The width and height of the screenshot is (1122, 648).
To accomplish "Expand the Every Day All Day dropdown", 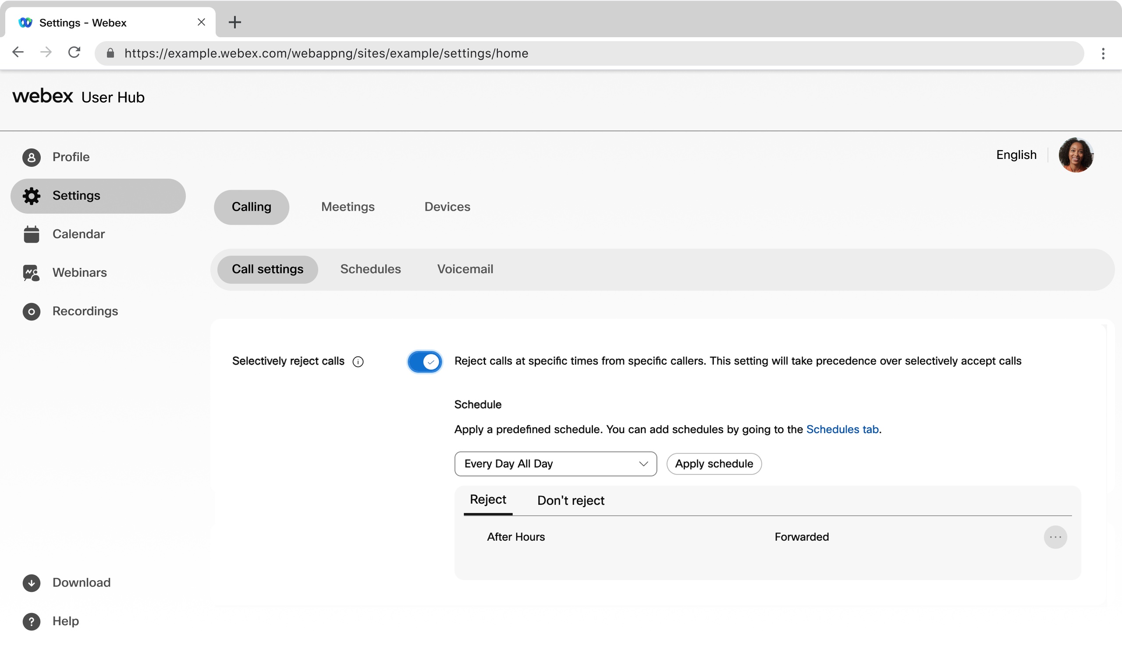I will (555, 464).
